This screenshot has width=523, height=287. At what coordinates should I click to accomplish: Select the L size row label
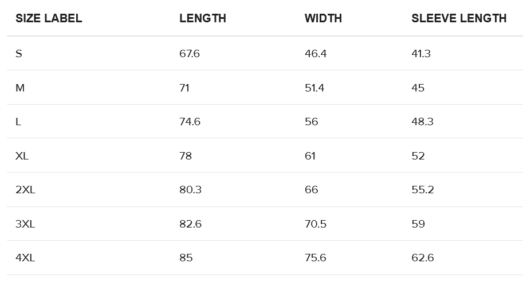18,122
